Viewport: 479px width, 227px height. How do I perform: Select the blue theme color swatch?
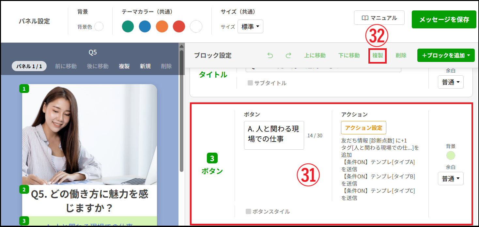[x=145, y=26]
